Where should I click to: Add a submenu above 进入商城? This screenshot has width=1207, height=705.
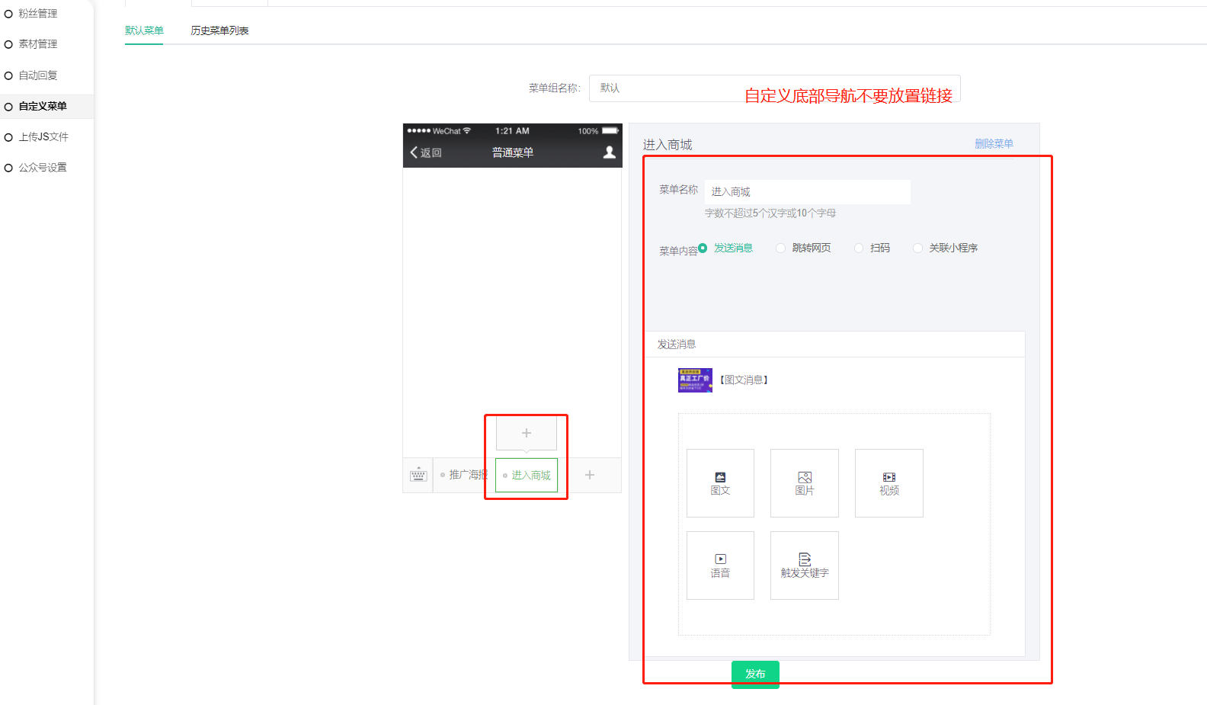click(526, 433)
